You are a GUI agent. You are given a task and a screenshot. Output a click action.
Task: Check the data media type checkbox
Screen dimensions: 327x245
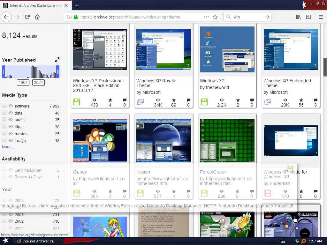pos(4,113)
